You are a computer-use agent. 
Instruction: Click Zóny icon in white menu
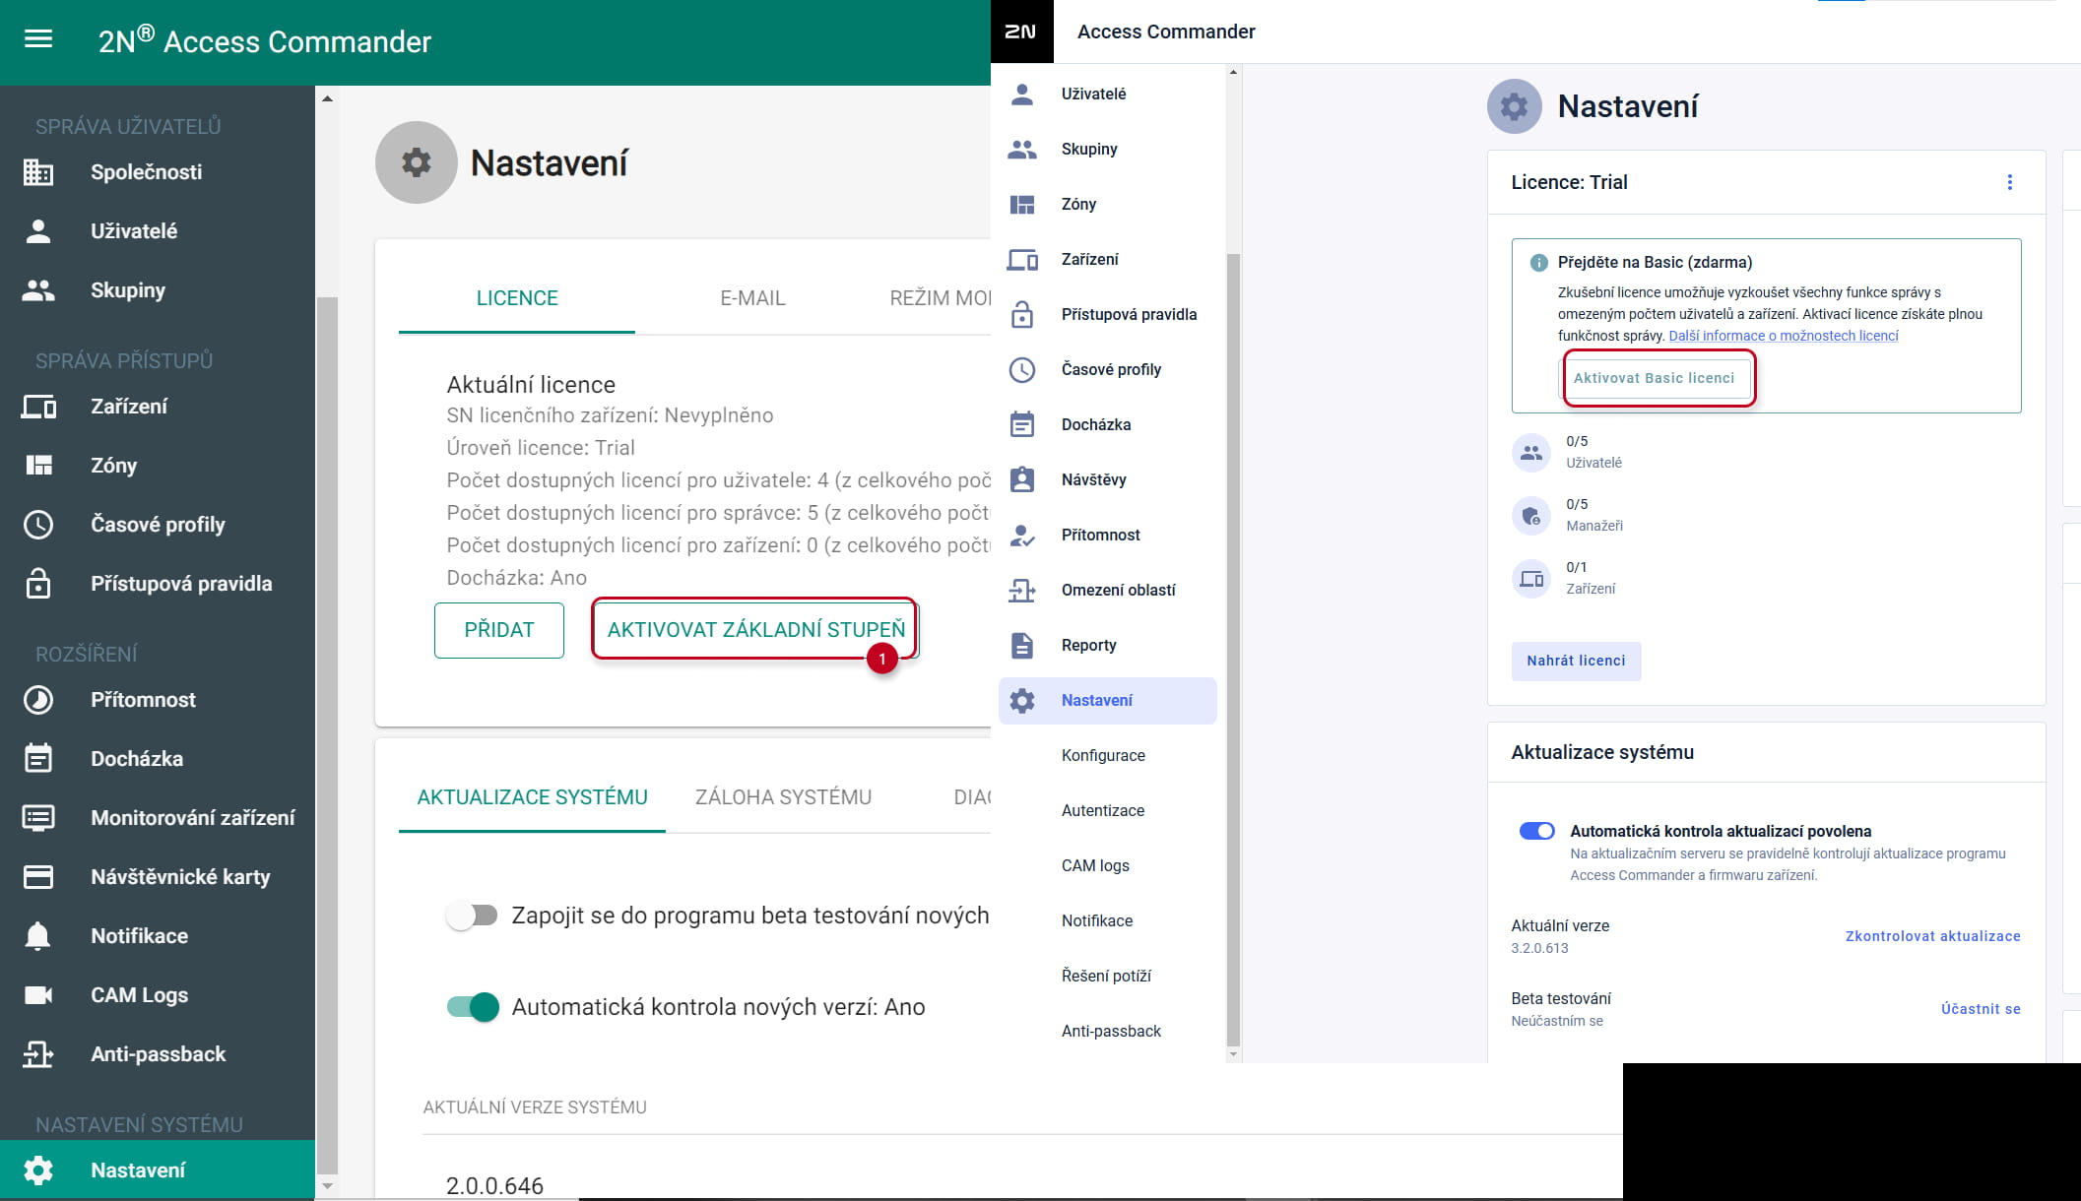(1022, 205)
